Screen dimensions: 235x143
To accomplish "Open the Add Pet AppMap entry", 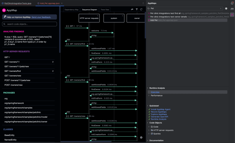I will (187, 20).
